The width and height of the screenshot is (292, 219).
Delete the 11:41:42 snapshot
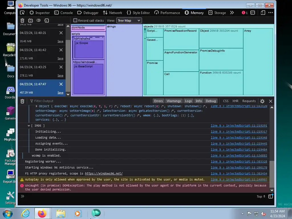(x=61, y=50)
